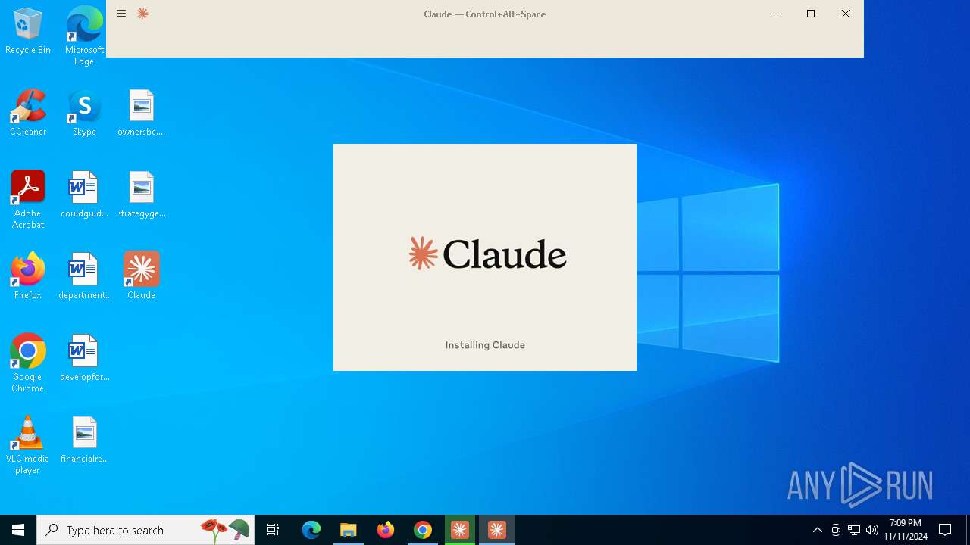Click the 'Installing Claude' status text
This screenshot has height=545, width=970.
click(485, 345)
